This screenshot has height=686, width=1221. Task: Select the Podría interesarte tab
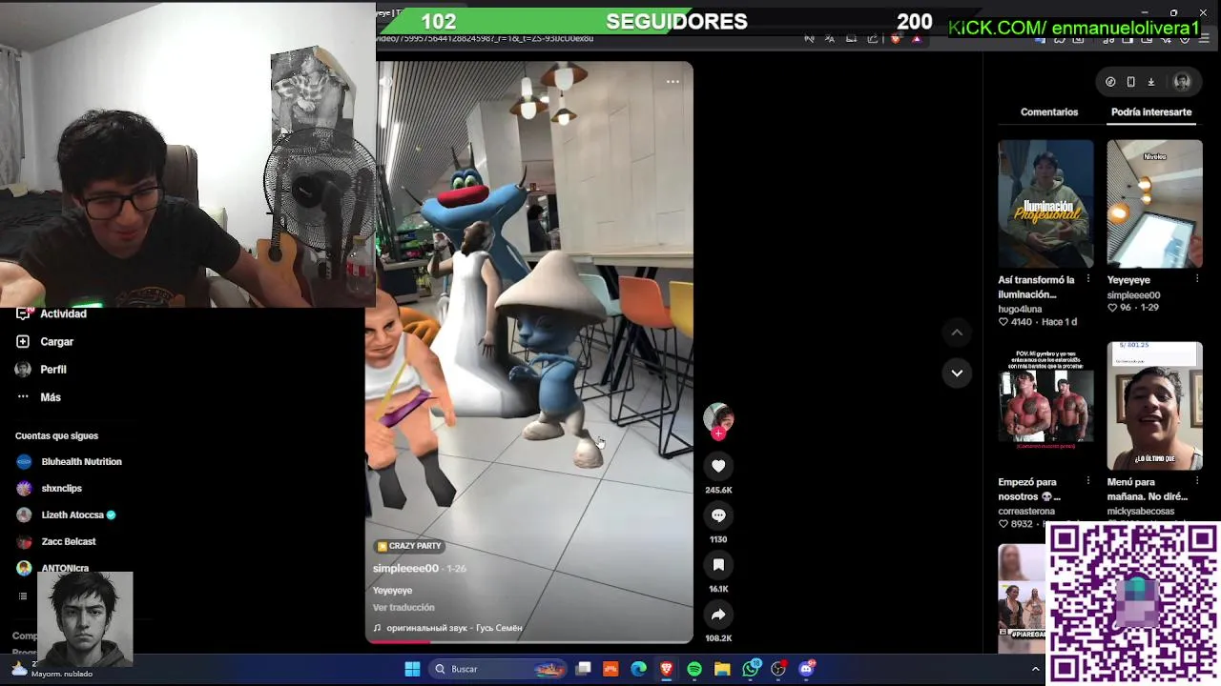point(1151,112)
